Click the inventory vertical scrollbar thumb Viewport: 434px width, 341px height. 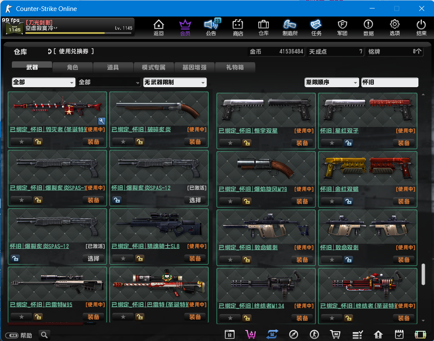tap(423, 274)
